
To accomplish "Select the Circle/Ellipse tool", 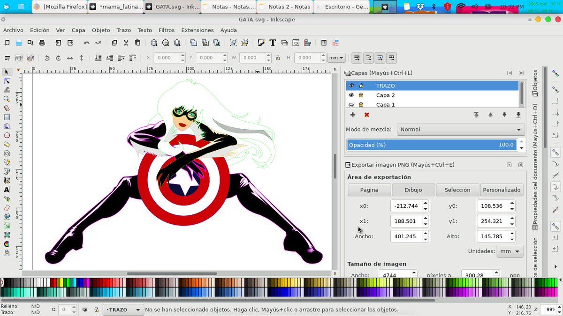I will click(x=7, y=136).
